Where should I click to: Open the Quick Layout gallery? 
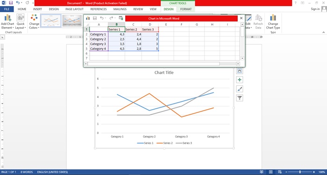[x=21, y=21]
